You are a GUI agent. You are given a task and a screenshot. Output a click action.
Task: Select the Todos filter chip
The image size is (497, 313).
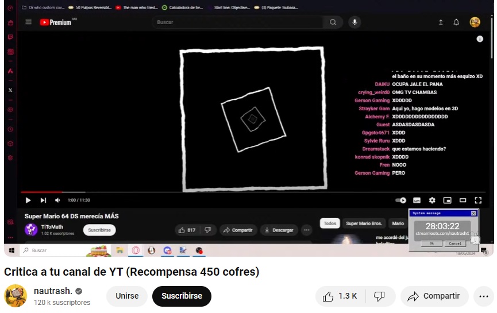pyautogui.click(x=330, y=223)
